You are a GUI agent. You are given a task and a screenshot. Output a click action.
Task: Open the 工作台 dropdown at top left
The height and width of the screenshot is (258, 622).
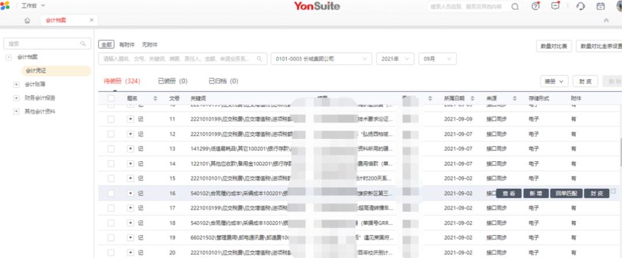tap(33, 6)
